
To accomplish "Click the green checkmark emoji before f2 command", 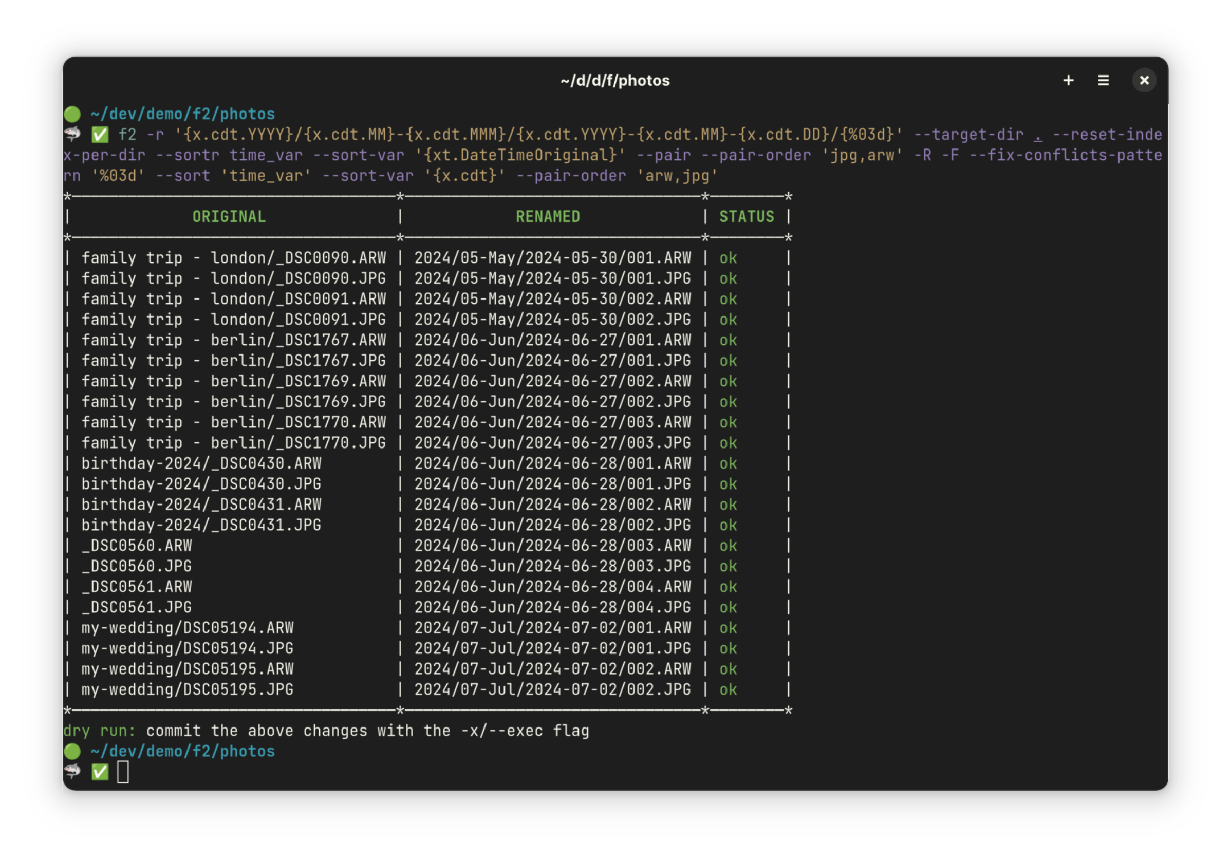I will click(x=100, y=135).
